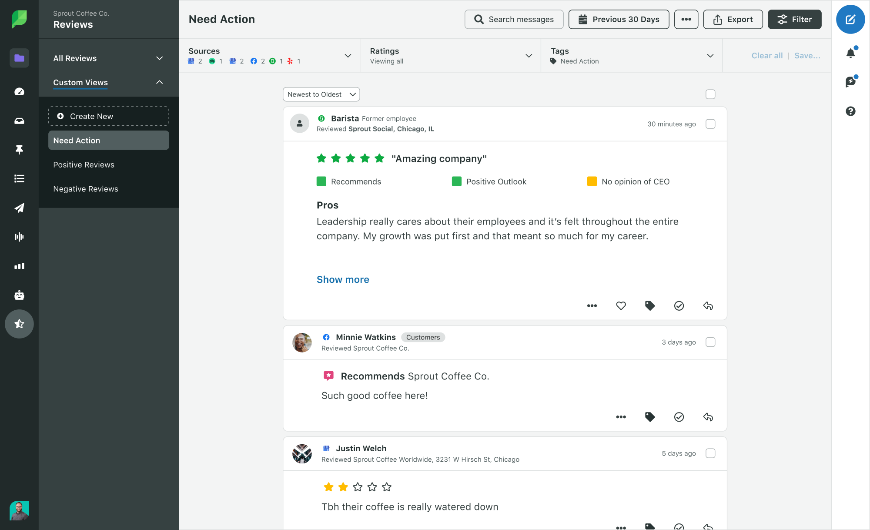The image size is (870, 530).
Task: Toggle checkbox next to Barista review
Action: point(710,124)
